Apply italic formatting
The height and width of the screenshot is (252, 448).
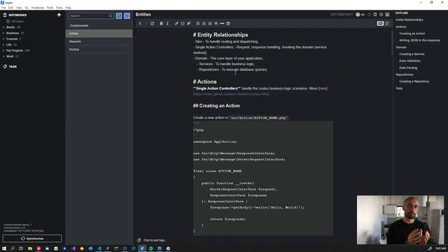click(167, 23)
